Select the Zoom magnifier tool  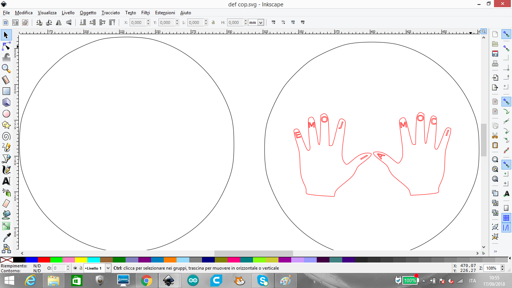pyautogui.click(x=6, y=69)
